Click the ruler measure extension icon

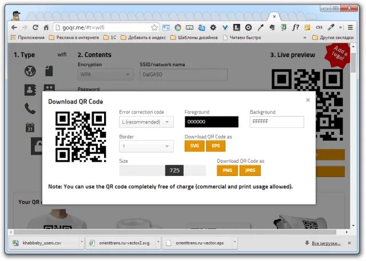(189, 27)
